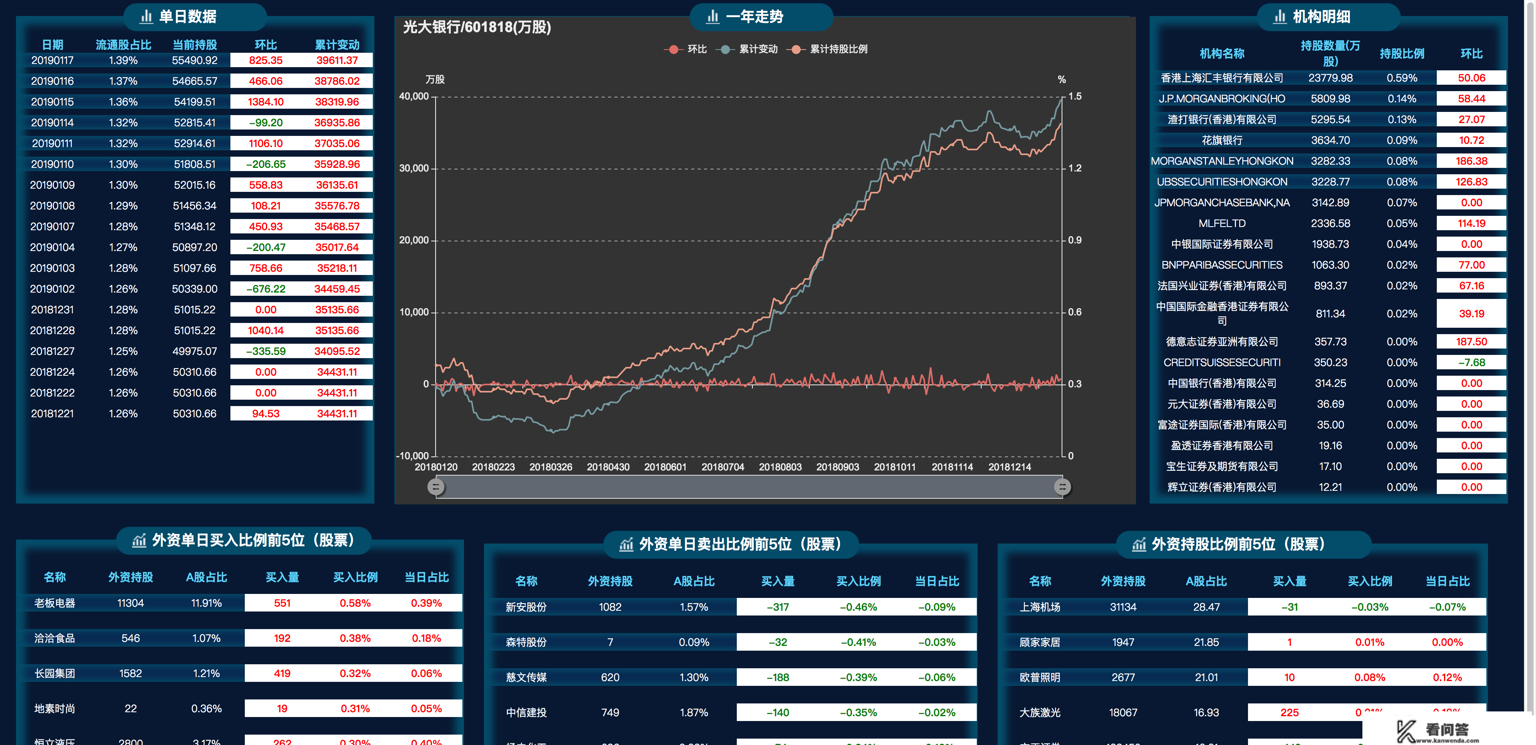Select the 单日数据 panel title tab
The height and width of the screenshot is (745, 1536).
click(x=195, y=17)
